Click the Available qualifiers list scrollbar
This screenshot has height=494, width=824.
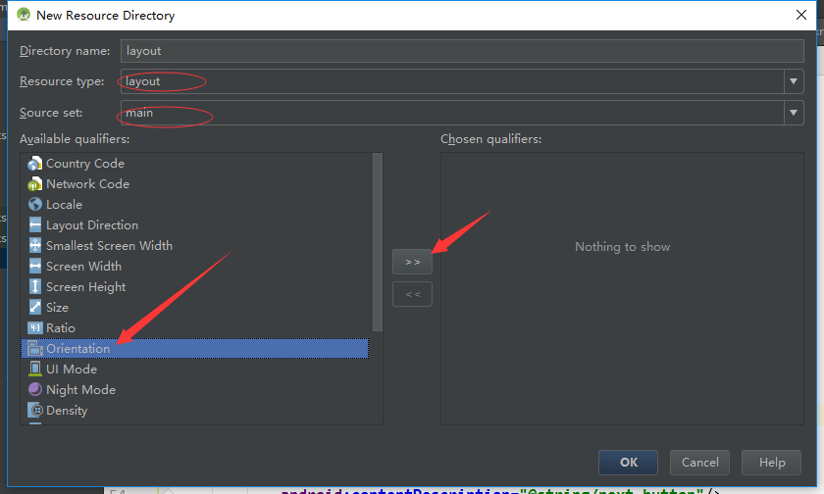click(378, 242)
